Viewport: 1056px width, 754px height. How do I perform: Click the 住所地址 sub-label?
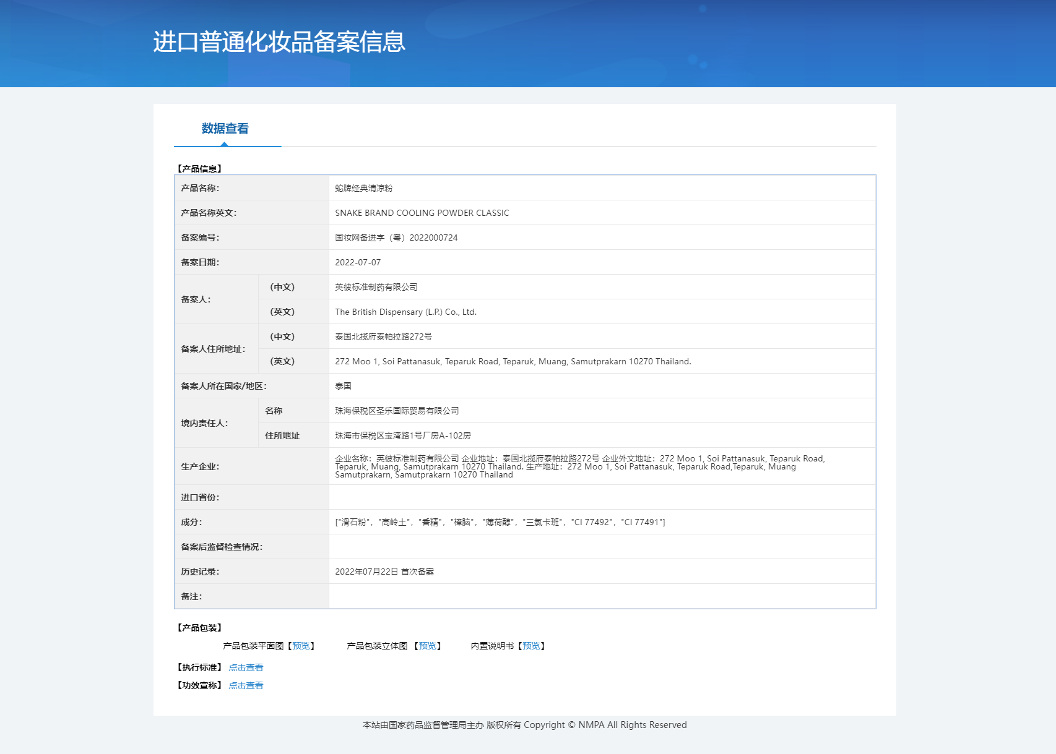[282, 435]
